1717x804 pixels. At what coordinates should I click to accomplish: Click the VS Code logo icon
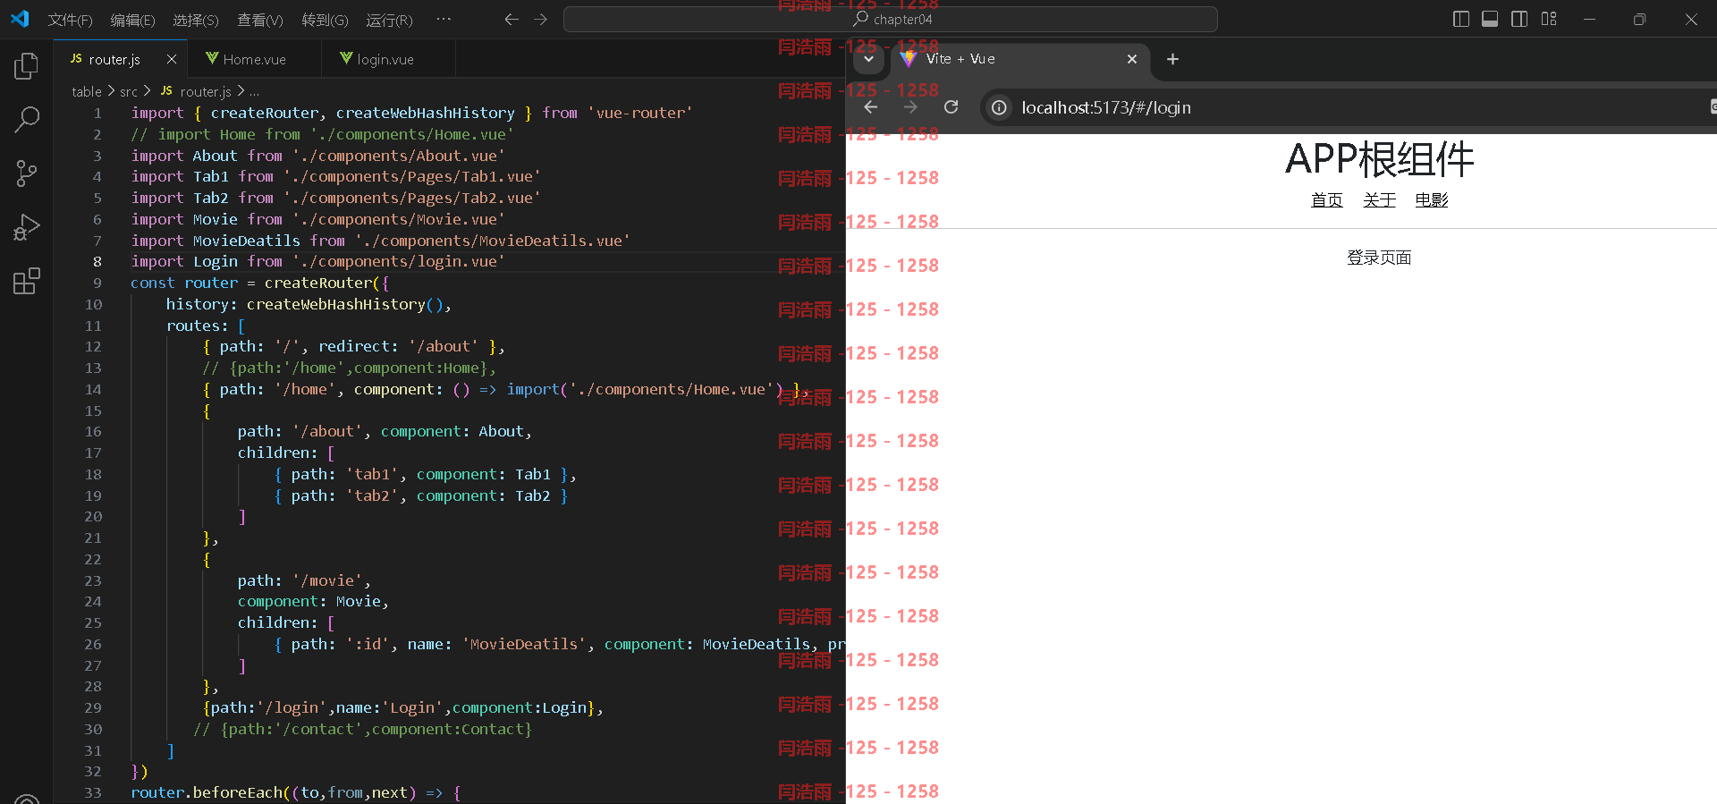pyautogui.click(x=20, y=19)
